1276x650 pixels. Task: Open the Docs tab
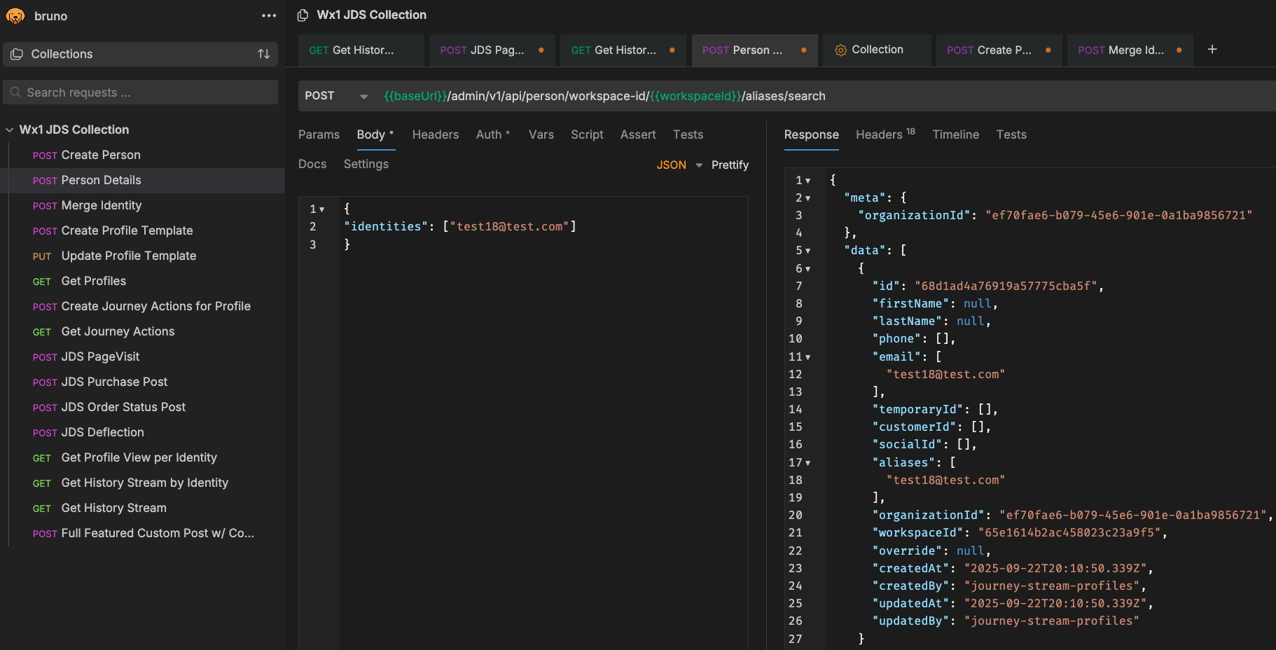pyautogui.click(x=312, y=164)
